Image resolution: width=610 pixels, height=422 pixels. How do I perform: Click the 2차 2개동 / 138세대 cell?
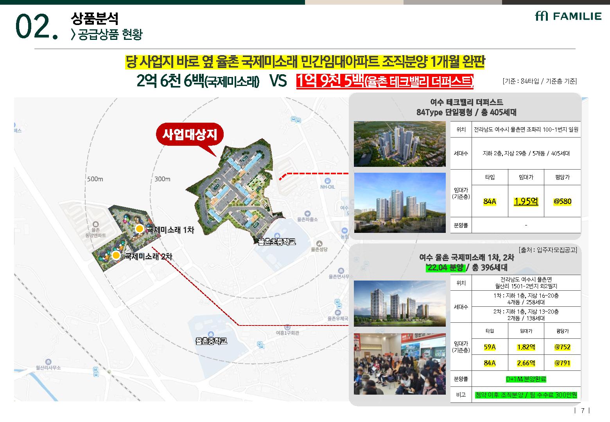tap(526, 315)
